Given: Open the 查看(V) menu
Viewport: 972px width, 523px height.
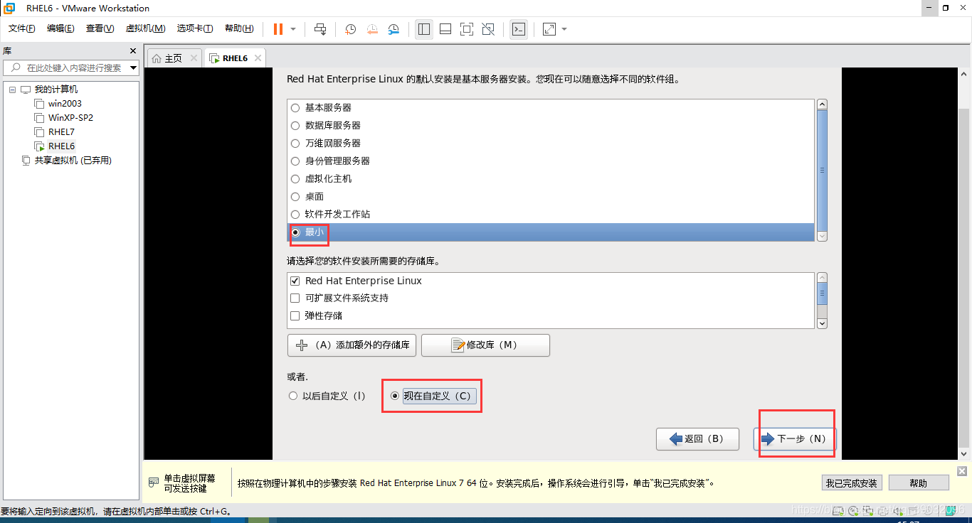Looking at the screenshot, I should (100, 28).
